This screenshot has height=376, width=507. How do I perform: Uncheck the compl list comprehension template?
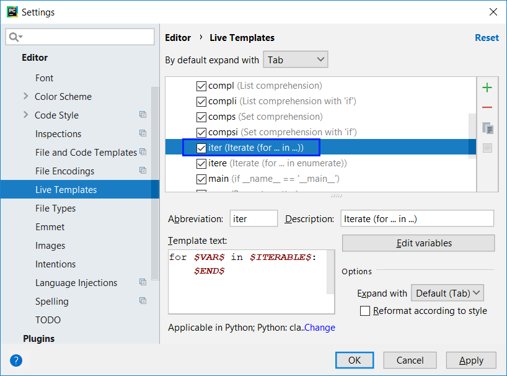point(201,86)
